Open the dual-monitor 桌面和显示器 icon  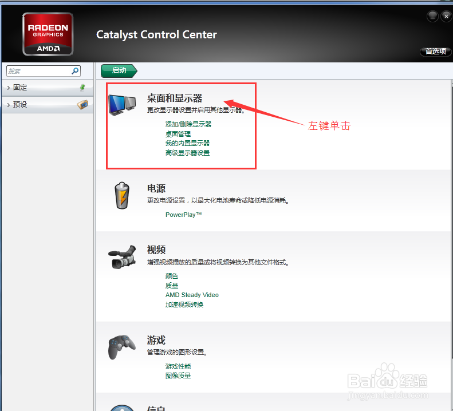coord(122,105)
